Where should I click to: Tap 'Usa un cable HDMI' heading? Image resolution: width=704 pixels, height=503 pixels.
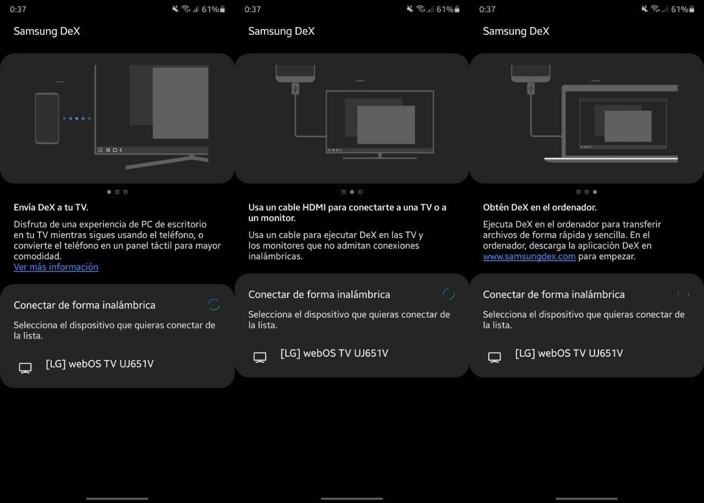coord(347,213)
